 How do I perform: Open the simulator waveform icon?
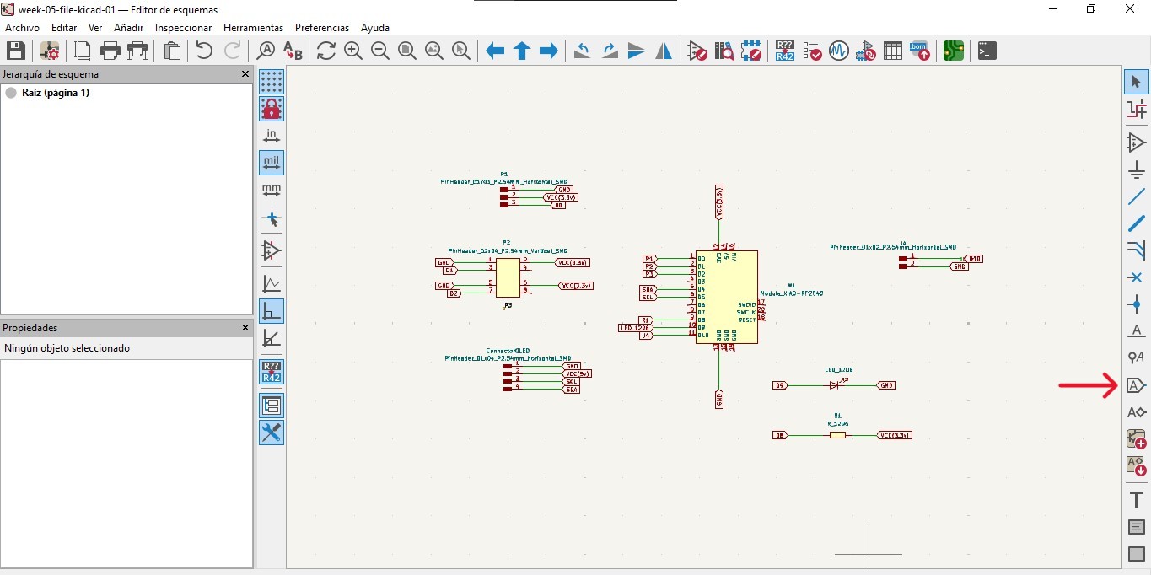(x=839, y=51)
